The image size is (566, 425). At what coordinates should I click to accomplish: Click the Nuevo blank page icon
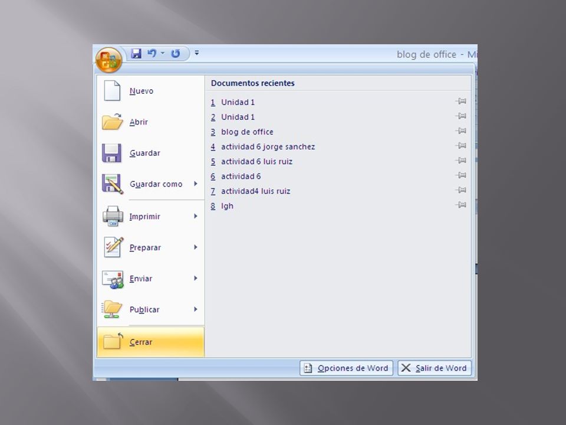[112, 91]
